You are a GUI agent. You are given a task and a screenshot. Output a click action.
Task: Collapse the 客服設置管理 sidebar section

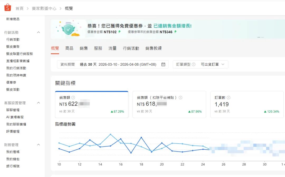[x=39, y=103]
